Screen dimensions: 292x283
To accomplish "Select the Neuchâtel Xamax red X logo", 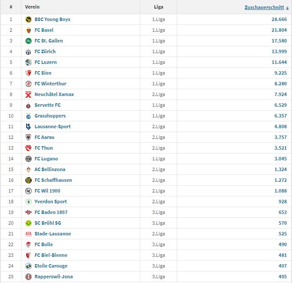I will (x=28, y=94).
